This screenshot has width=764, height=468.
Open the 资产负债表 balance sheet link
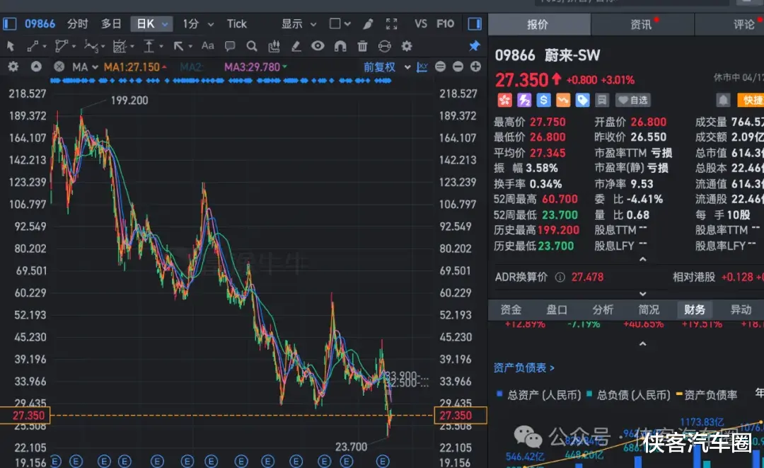[523, 367]
